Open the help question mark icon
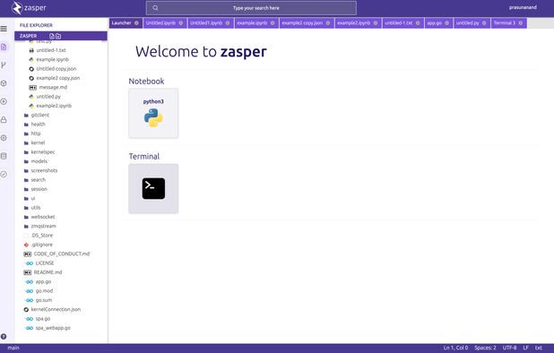 point(4,336)
